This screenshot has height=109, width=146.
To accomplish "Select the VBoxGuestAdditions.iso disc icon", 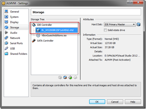I will tap(38, 35).
